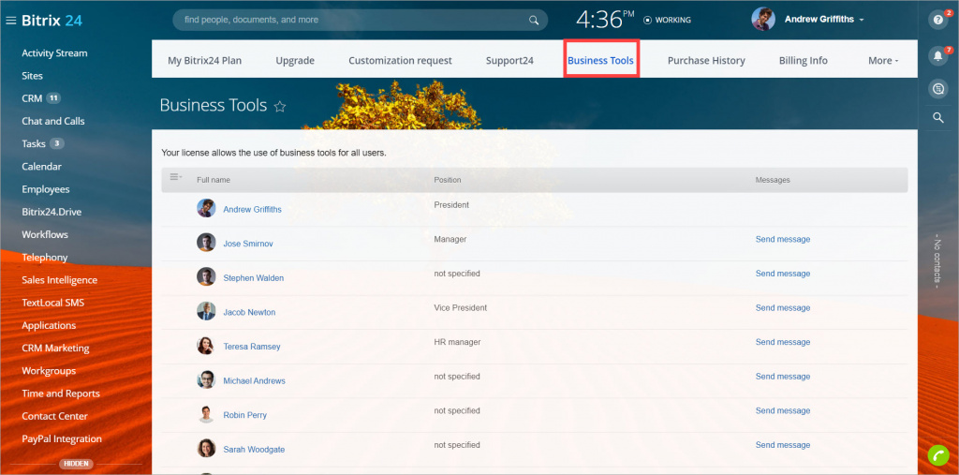
Task: Click Teresa Ramsey's avatar
Action: point(206,345)
